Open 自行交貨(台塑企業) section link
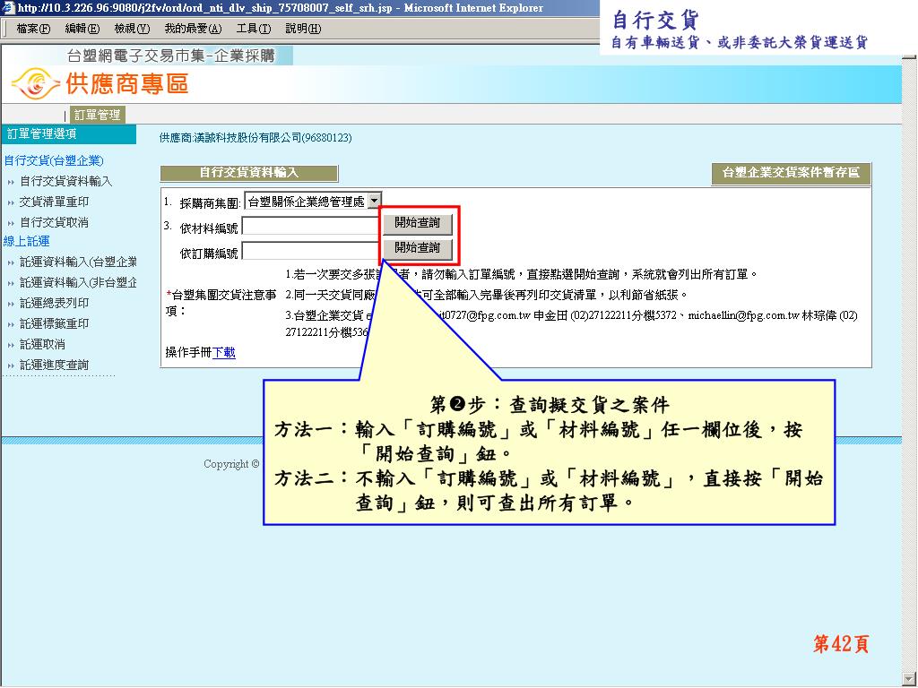 coord(54,160)
